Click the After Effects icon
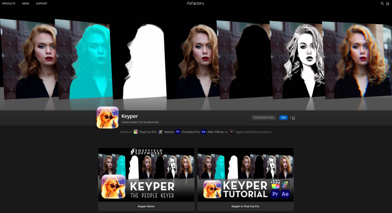Screen dimensions: 392x213 [x=204, y=132]
